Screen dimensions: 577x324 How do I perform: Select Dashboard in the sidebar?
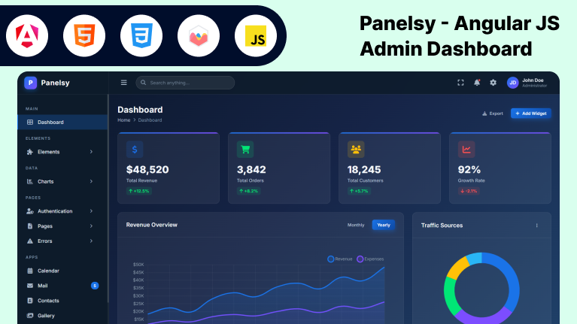click(62, 122)
